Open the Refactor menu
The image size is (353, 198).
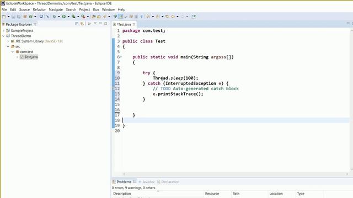click(x=39, y=9)
